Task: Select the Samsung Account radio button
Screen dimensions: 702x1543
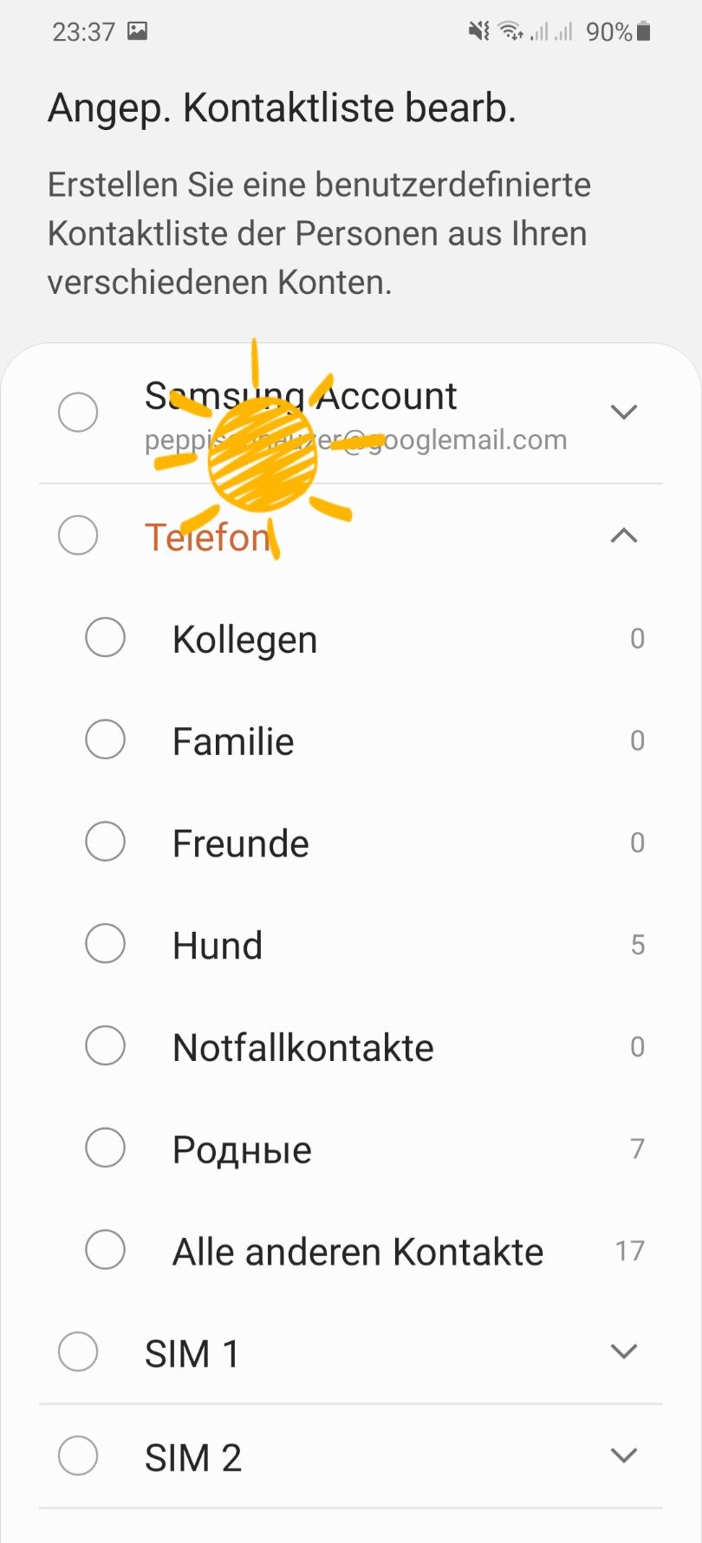Action: (x=78, y=412)
